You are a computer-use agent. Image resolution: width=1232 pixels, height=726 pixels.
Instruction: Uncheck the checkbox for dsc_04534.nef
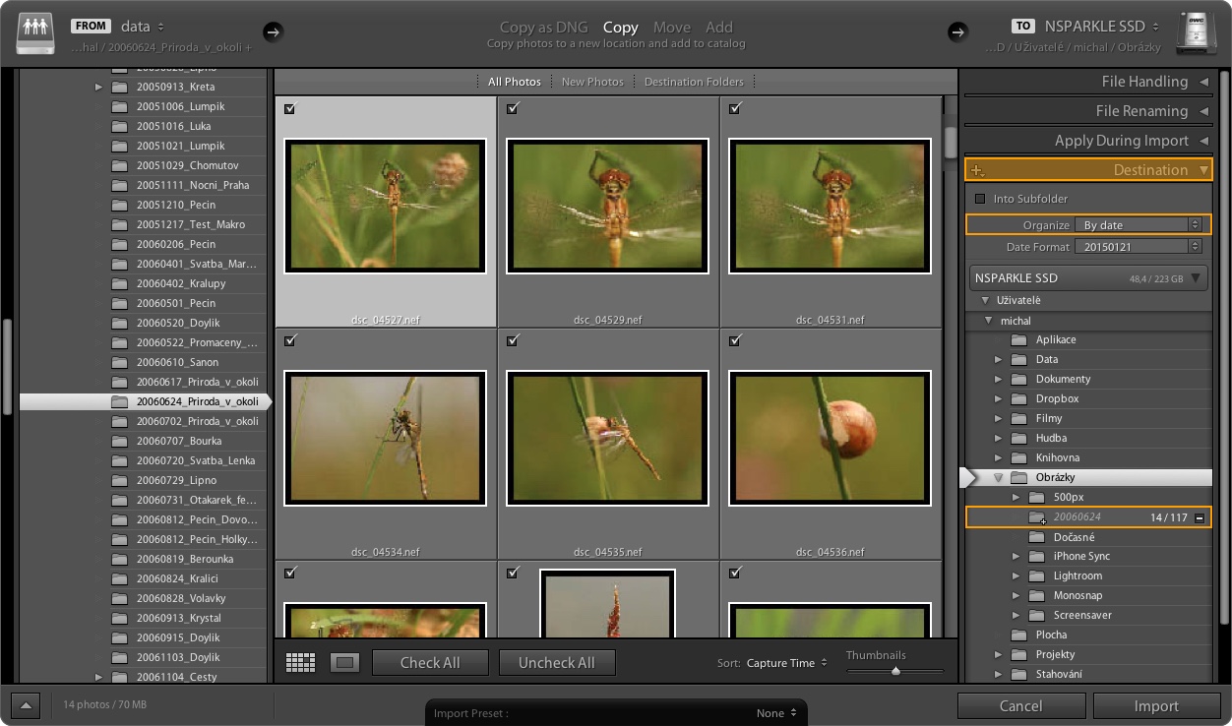point(289,340)
